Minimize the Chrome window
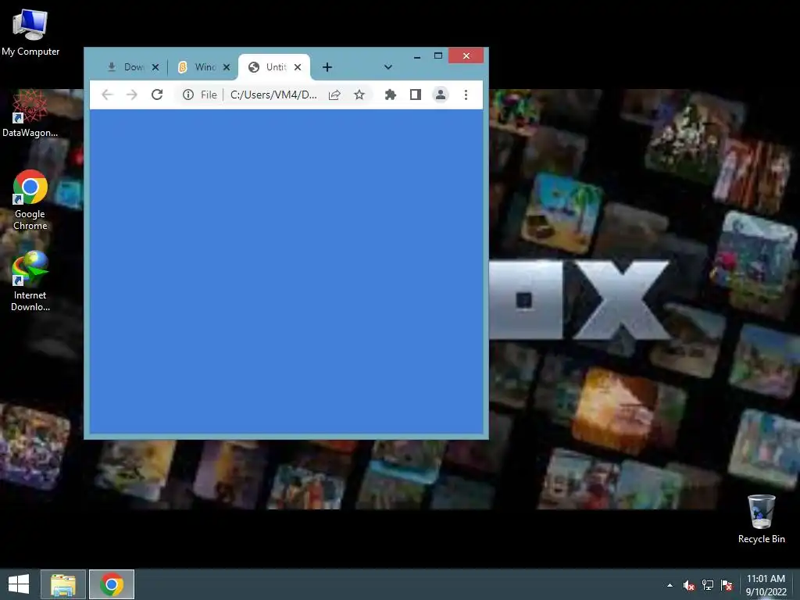Viewport: 800px width, 600px height. coord(417,56)
